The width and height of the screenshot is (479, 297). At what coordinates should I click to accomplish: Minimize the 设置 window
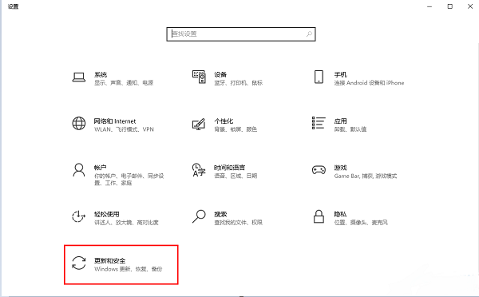coord(430,6)
